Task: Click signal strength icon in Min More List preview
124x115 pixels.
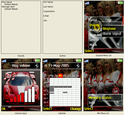Action: pyautogui.click(x=86, y=61)
